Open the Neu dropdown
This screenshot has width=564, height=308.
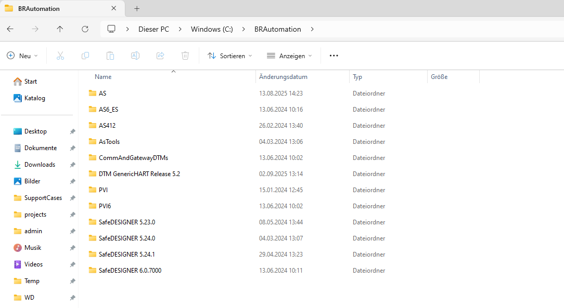point(22,56)
